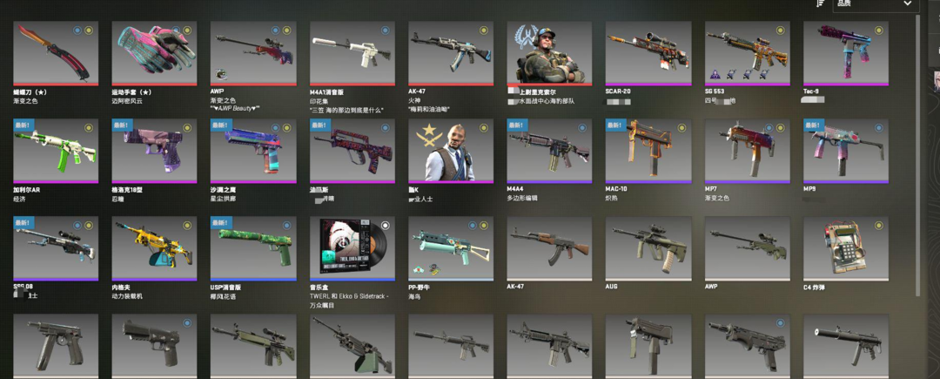Open the M4A1 消音版 印花集 item
Screen dimensions: 940x379
352,53
